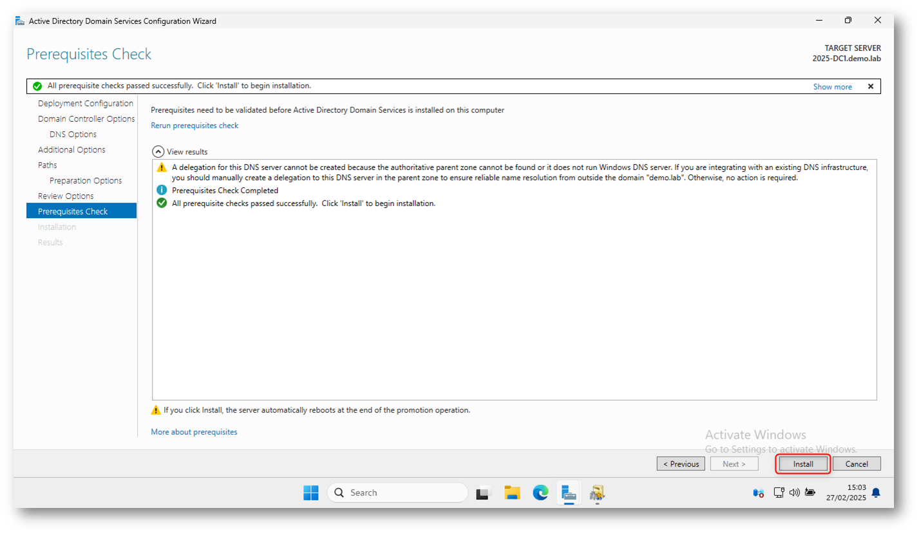Click the Prerequisites Check page heading
The image size is (921, 535).
click(x=89, y=54)
